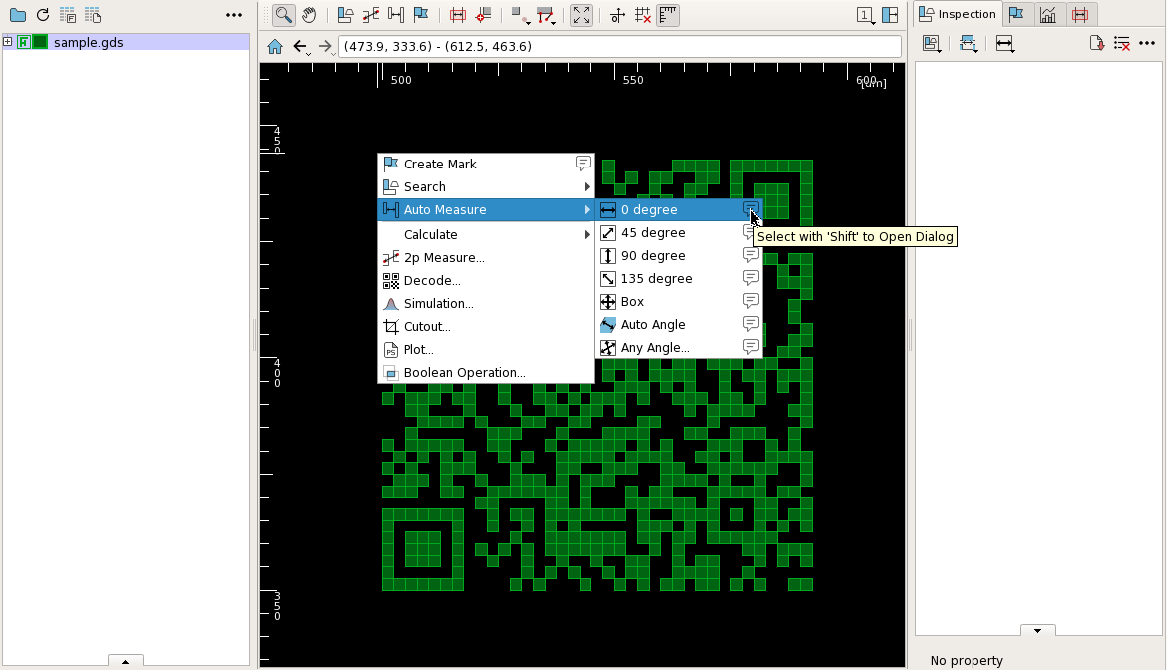
Task: Click the fit-to-window expand arrows icon
Action: click(582, 15)
